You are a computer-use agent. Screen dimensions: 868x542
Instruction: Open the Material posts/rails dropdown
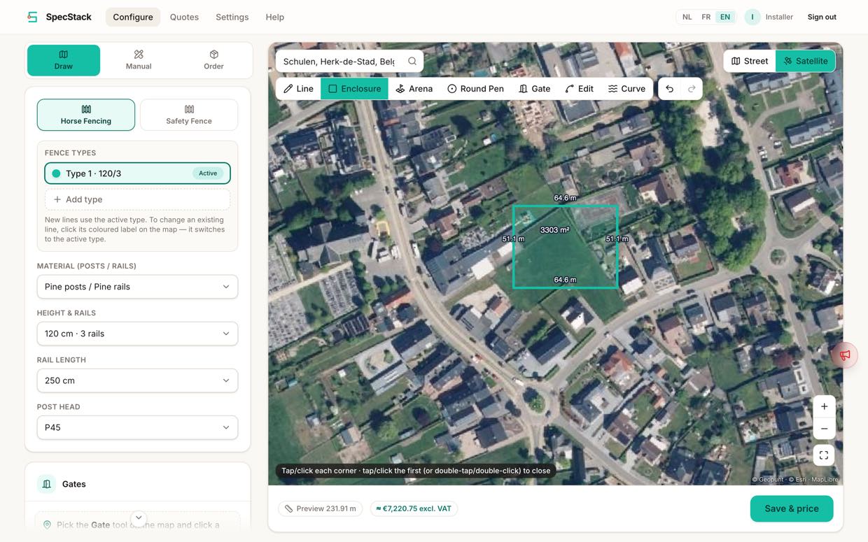click(137, 287)
